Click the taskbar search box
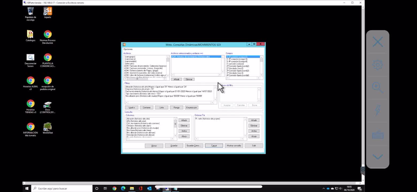417x192 pixels. point(62,188)
